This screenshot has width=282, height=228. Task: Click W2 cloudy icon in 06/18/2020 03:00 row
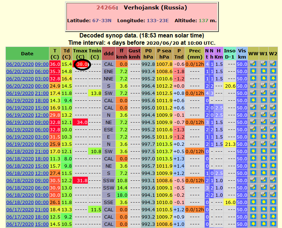coord(273,195)
